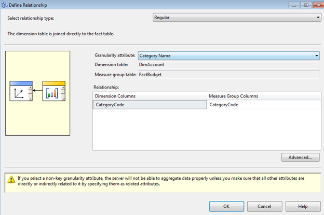Click the yellow bar-chart measure group icon
This screenshot has height=215, width=324.
(x=53, y=91)
